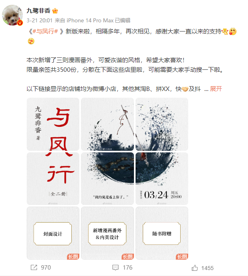Open the 03/24 release date thumbnail
The width and height of the screenshot is (248, 276).
pos(162,179)
